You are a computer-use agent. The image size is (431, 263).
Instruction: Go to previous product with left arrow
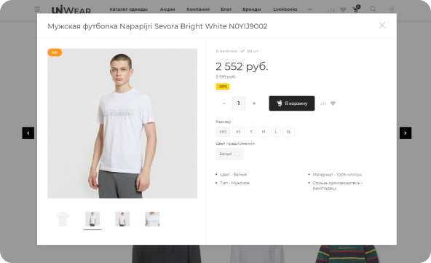click(x=28, y=133)
